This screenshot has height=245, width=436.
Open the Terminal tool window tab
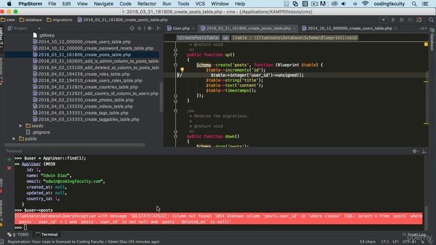pos(46,235)
